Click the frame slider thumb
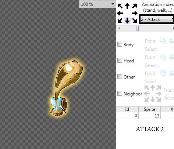Viewport: 174px width, 149px height. 137,29
